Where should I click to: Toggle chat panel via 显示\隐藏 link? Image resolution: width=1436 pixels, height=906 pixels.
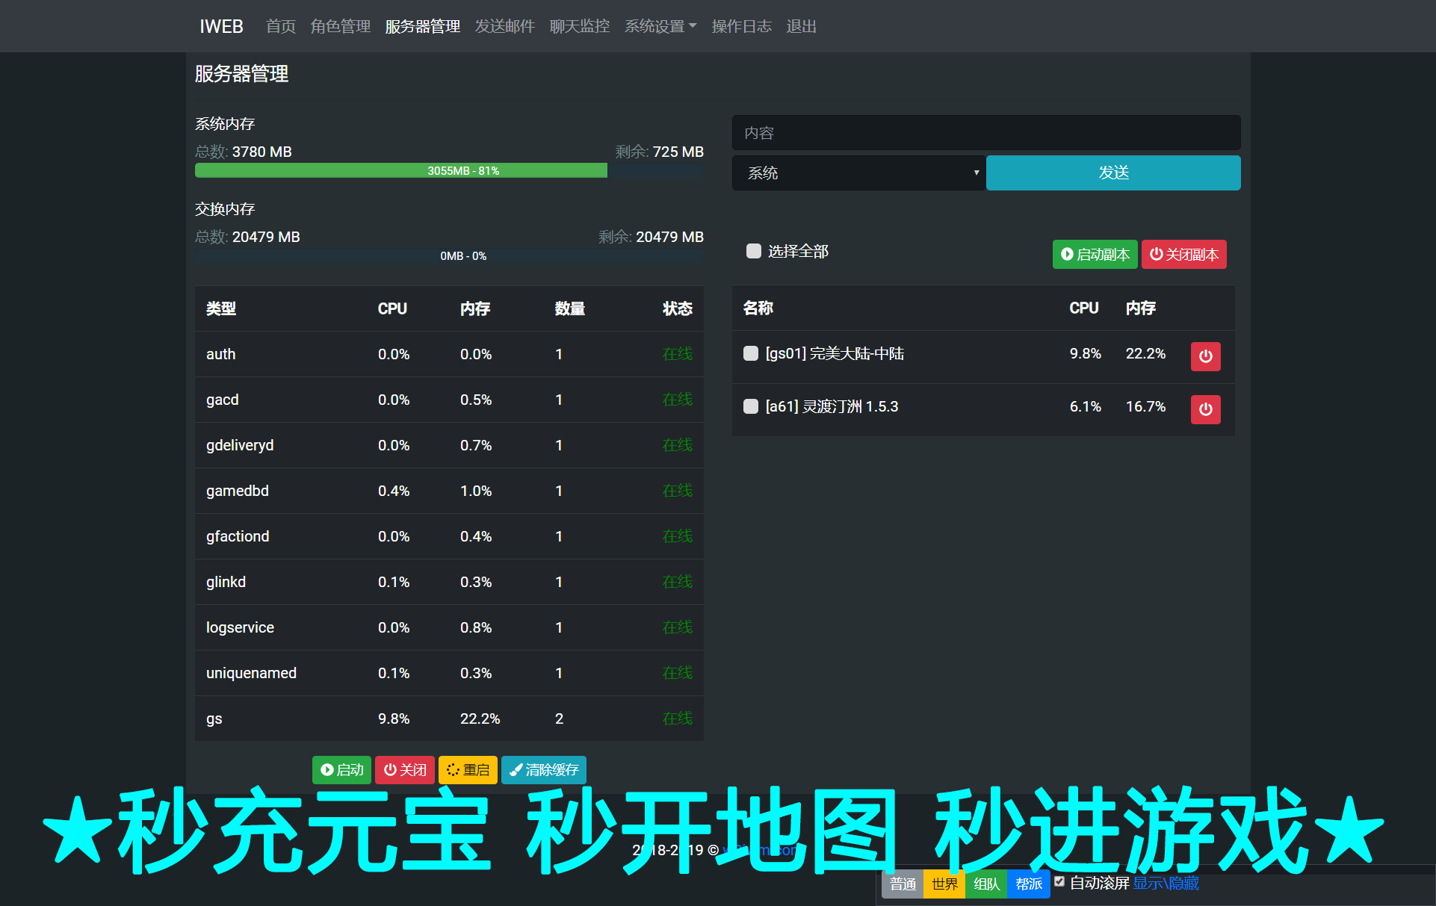click(x=1166, y=884)
